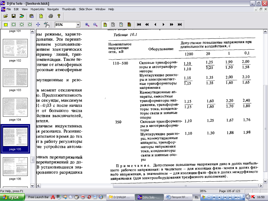This screenshot has height=201, width=268.
Task: Click the Save floppy disk icon
Action: (14, 16)
